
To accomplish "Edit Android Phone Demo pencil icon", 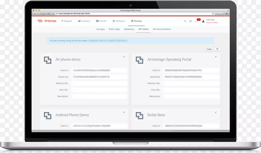I will (124, 112).
